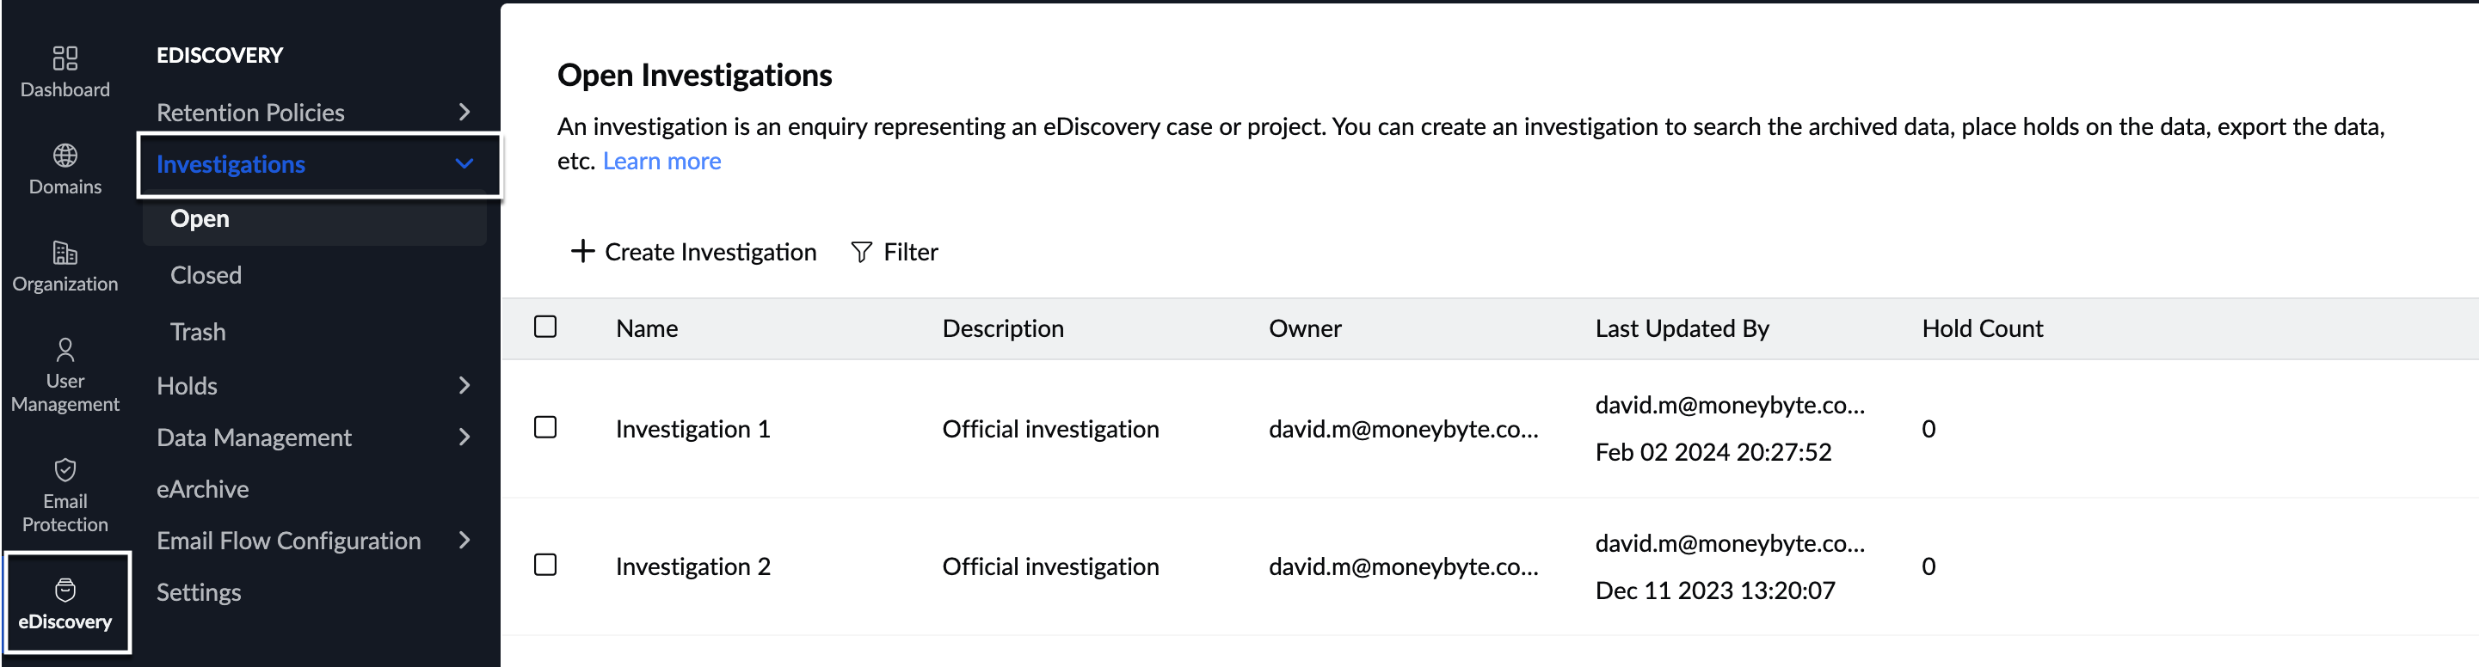Expand the Data Management chevron

[464, 438]
